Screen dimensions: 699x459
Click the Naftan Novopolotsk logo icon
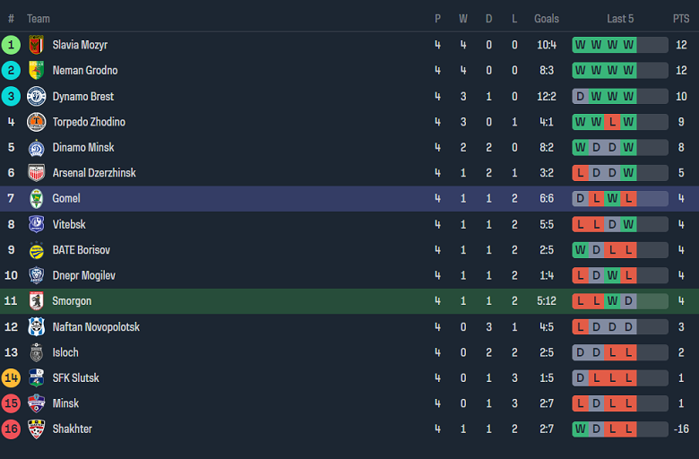click(36, 327)
